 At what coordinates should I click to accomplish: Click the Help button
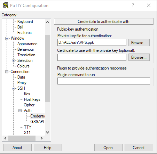pos(48,148)
